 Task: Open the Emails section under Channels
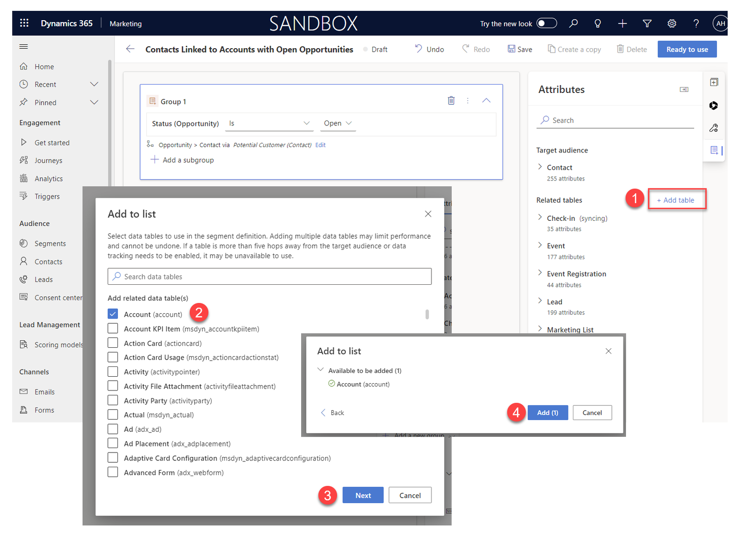(45, 391)
